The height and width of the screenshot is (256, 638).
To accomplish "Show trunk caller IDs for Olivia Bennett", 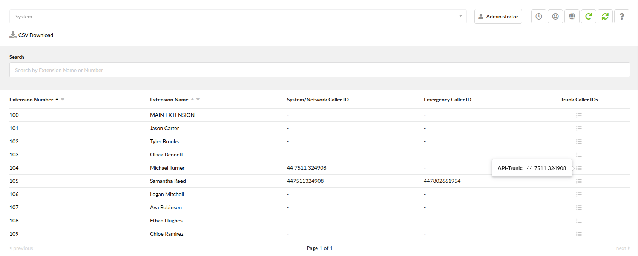I will [x=579, y=155].
